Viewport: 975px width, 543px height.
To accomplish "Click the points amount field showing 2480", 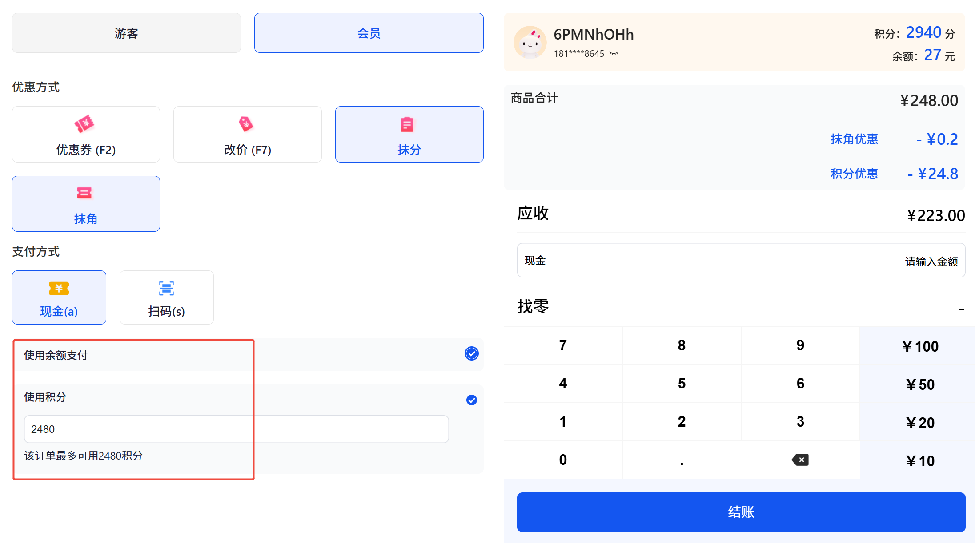I will [x=236, y=429].
